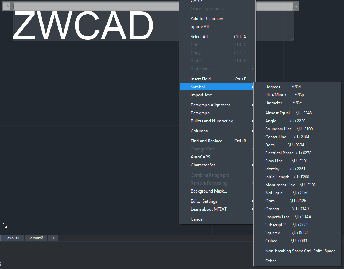Expand the Character Set submenu
Viewport: 344px width, 269px height.
point(217,165)
